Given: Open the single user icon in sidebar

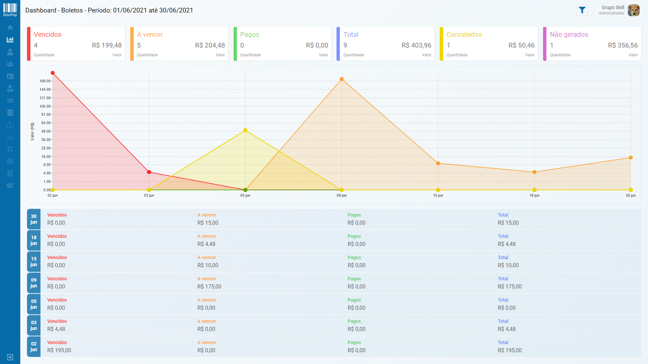Looking at the screenshot, I should 10,52.
